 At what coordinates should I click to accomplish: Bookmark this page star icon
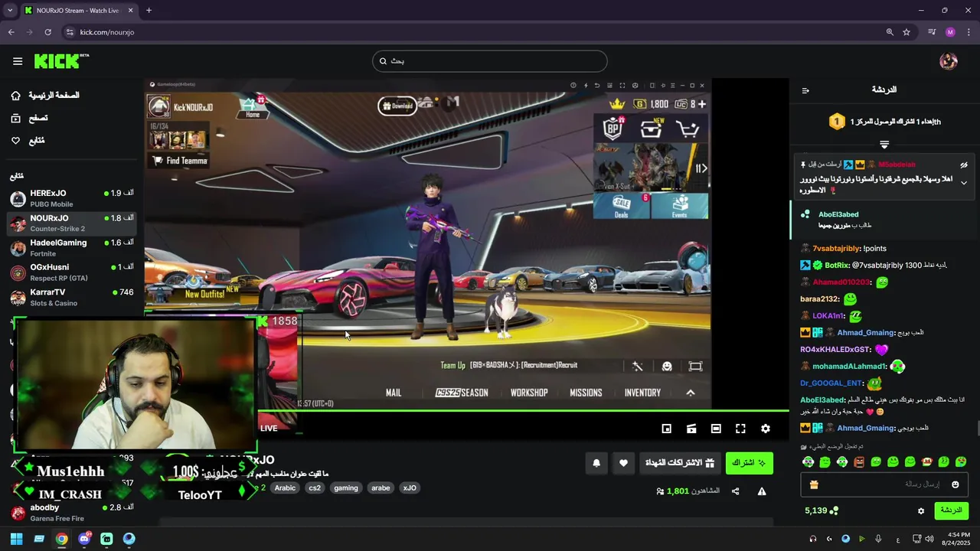[x=906, y=32]
